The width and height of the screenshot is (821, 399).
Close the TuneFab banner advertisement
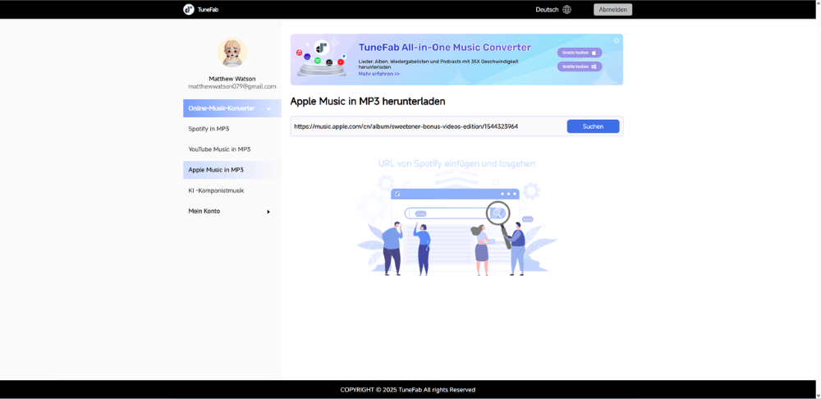617,40
